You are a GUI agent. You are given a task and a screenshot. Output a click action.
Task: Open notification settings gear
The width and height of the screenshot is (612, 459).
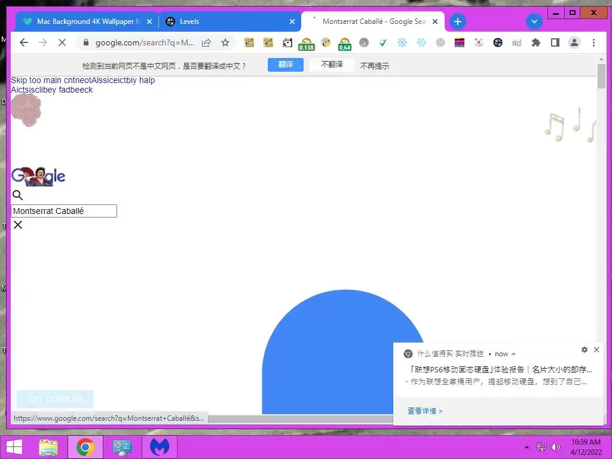[x=585, y=350]
